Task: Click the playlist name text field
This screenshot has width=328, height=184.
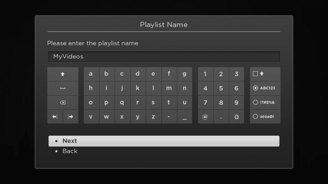Action: tap(164, 57)
